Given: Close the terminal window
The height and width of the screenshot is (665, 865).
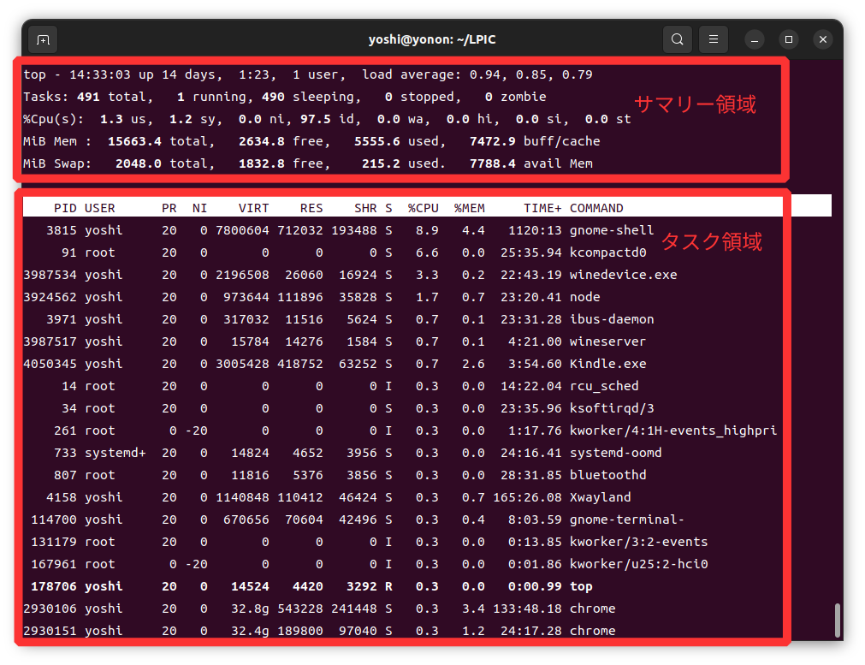Looking at the screenshot, I should tap(822, 39).
